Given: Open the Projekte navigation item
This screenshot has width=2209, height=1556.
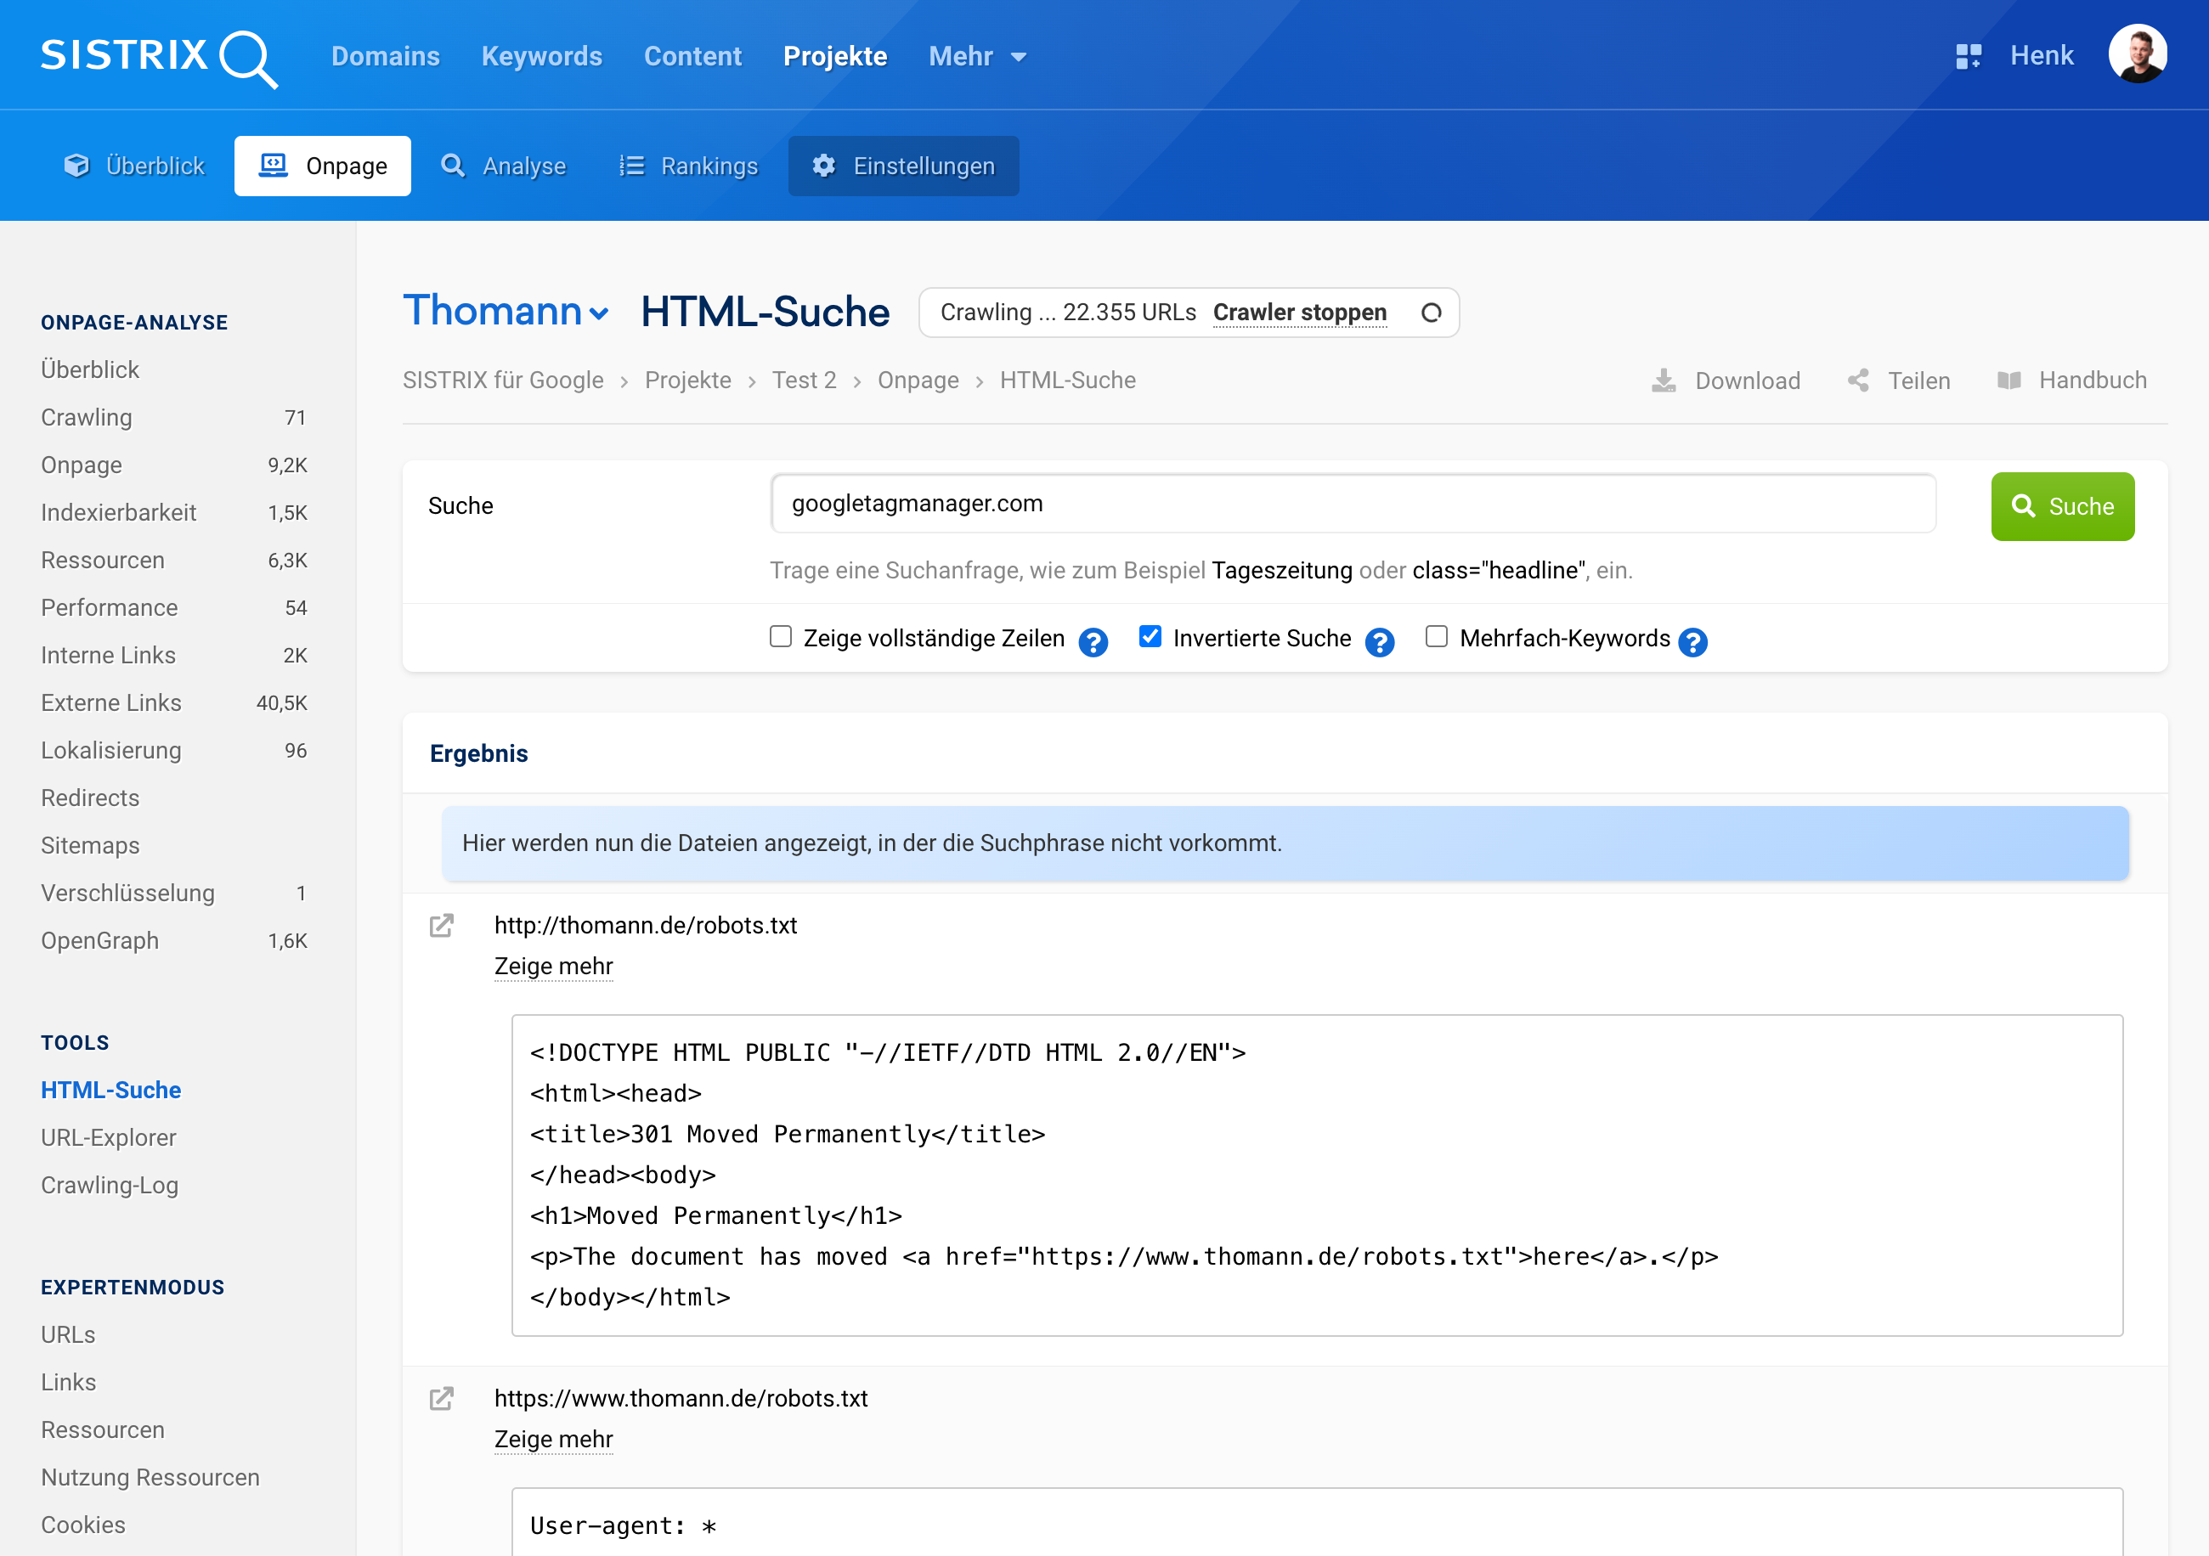Looking at the screenshot, I should (835, 56).
